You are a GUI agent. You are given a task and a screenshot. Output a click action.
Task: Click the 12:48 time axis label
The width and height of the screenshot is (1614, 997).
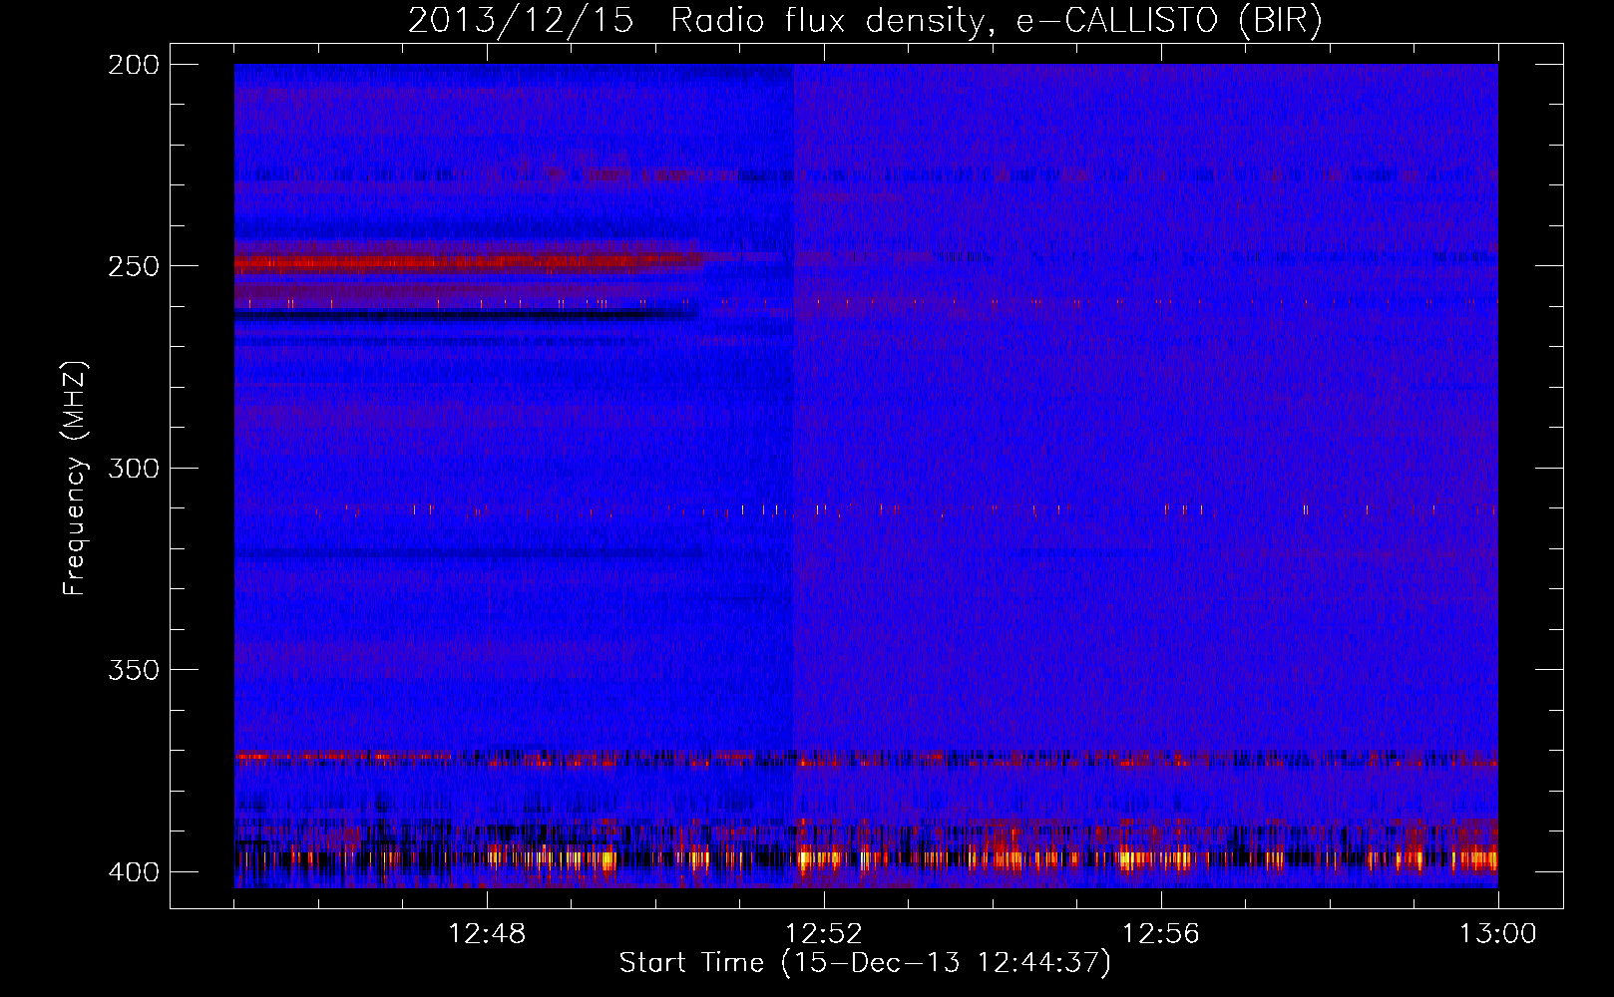(x=487, y=934)
